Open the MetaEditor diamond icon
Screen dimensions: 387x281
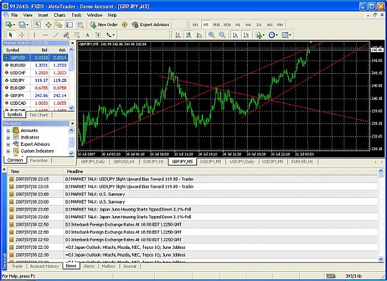click(x=124, y=24)
